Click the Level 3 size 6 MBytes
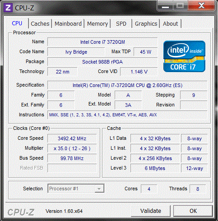This screenshot has height=221, width=218. click(155, 168)
